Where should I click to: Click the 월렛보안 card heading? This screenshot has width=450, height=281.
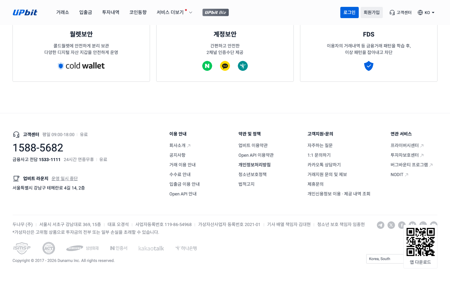point(81,34)
